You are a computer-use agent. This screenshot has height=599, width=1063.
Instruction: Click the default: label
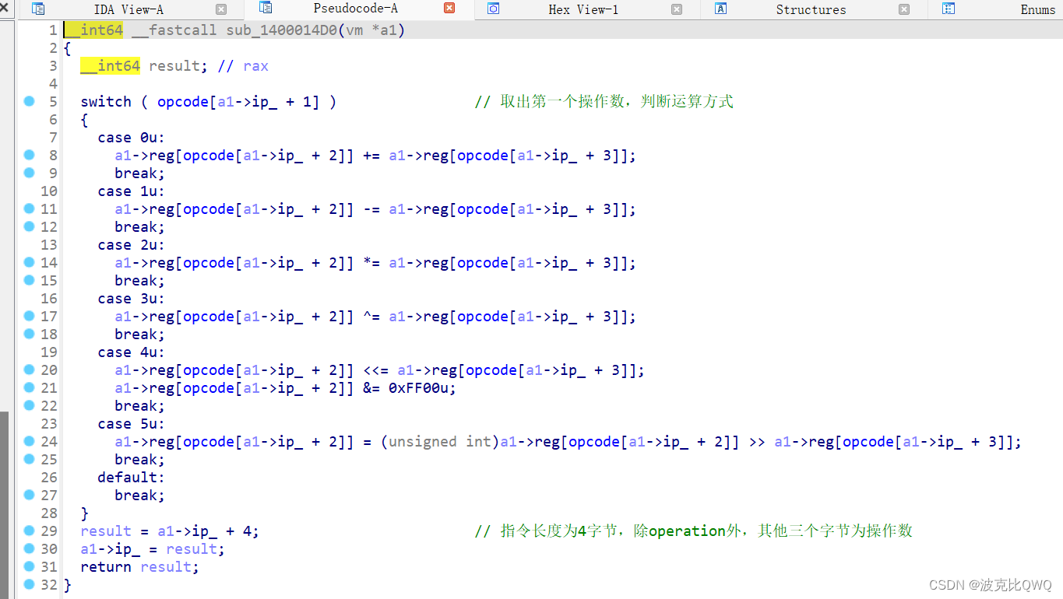pyautogui.click(x=132, y=478)
